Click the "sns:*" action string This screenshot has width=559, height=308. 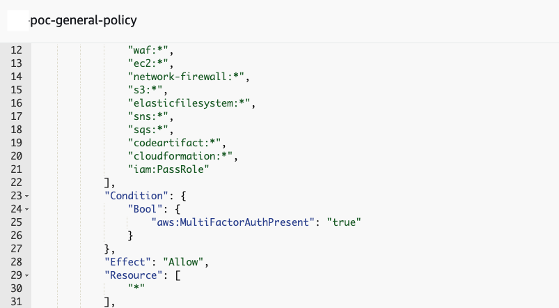[x=150, y=116]
